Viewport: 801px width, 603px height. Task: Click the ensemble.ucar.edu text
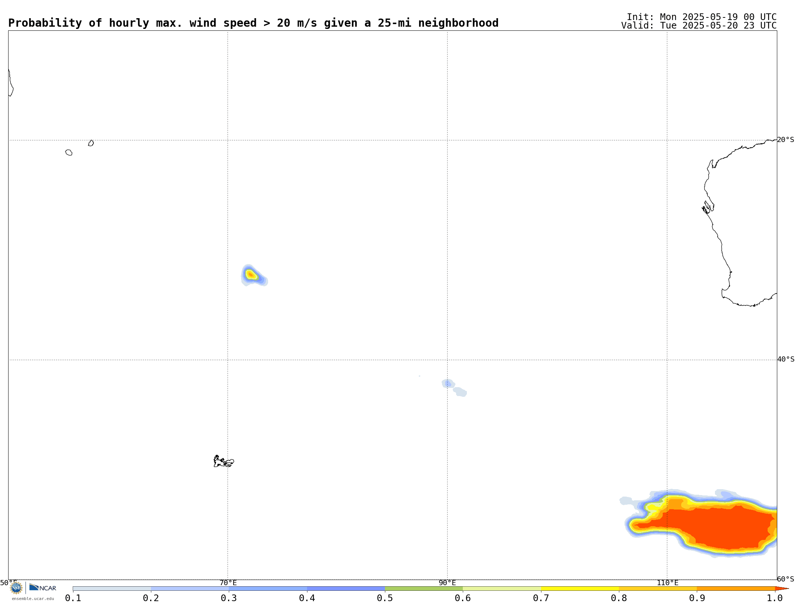pos(33,599)
